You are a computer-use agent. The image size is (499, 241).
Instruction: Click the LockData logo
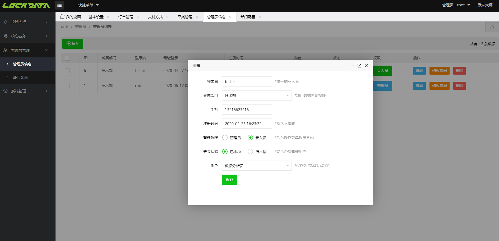[x=26, y=5]
